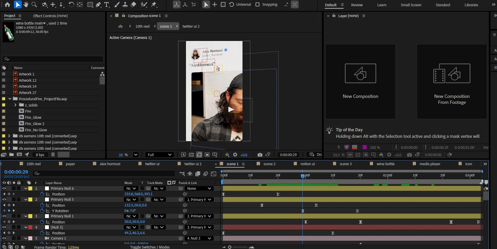
Task: Click the Home icon in toolbar
Action: [x=7, y=4]
